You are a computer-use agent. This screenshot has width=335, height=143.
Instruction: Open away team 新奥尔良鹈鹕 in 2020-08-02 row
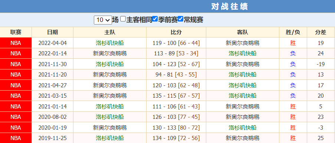coord(243,117)
